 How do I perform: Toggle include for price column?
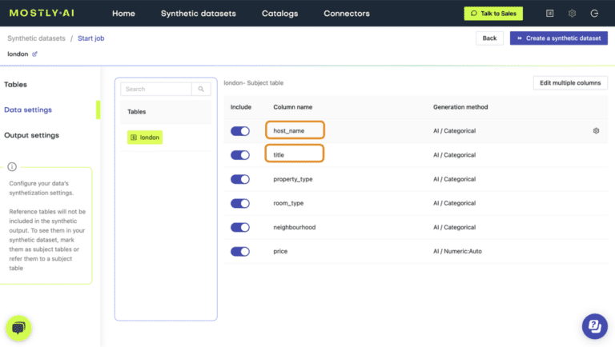point(240,251)
